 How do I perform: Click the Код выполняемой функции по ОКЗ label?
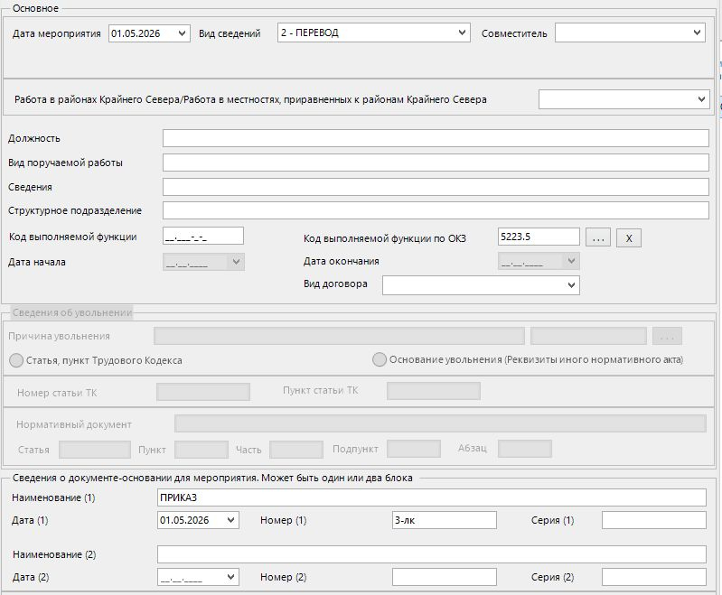click(x=384, y=238)
